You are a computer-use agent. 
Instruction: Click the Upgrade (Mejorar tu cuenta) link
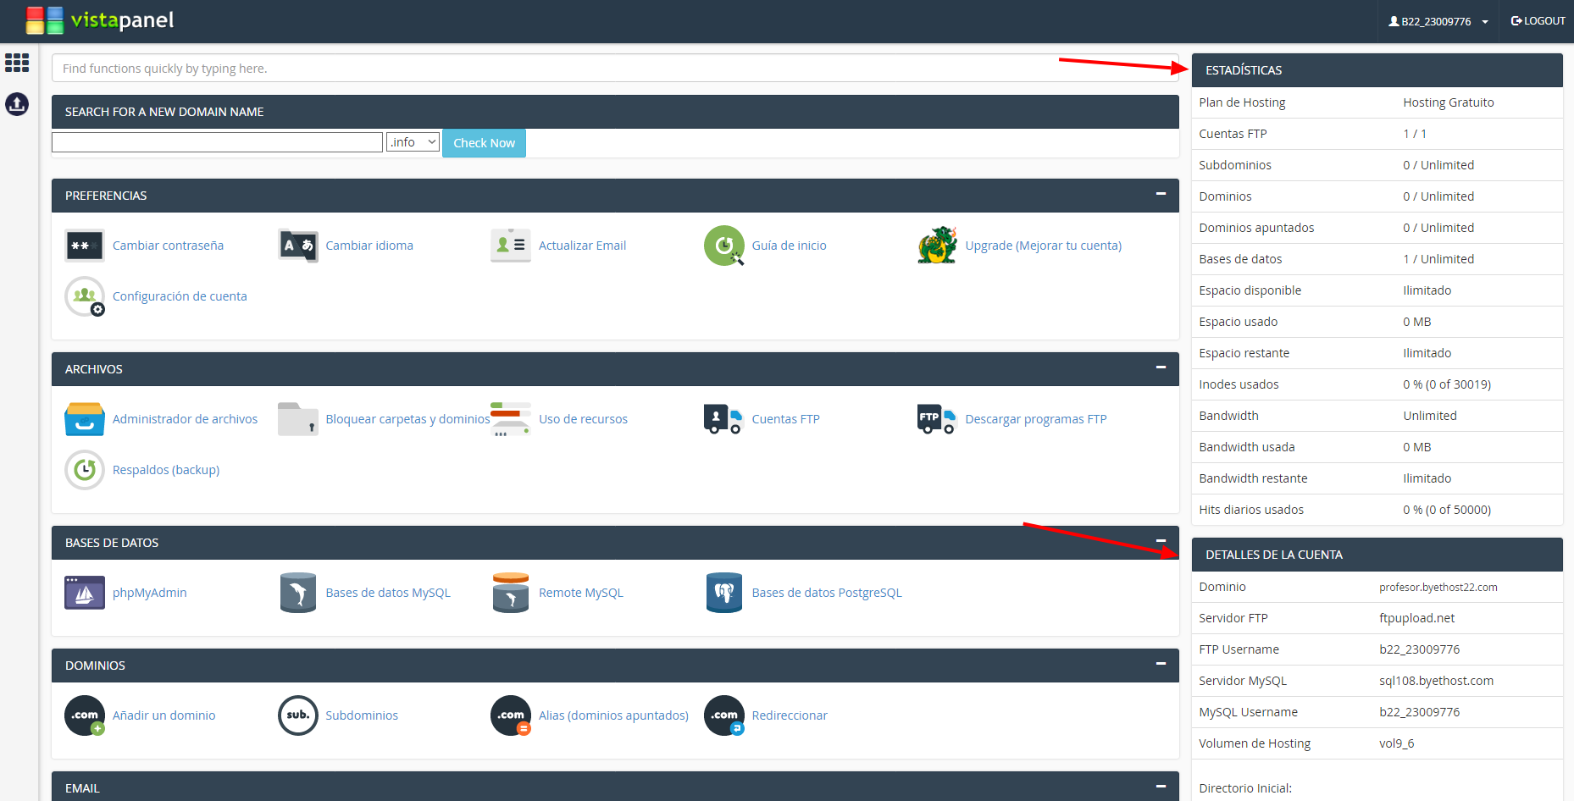[1043, 245]
